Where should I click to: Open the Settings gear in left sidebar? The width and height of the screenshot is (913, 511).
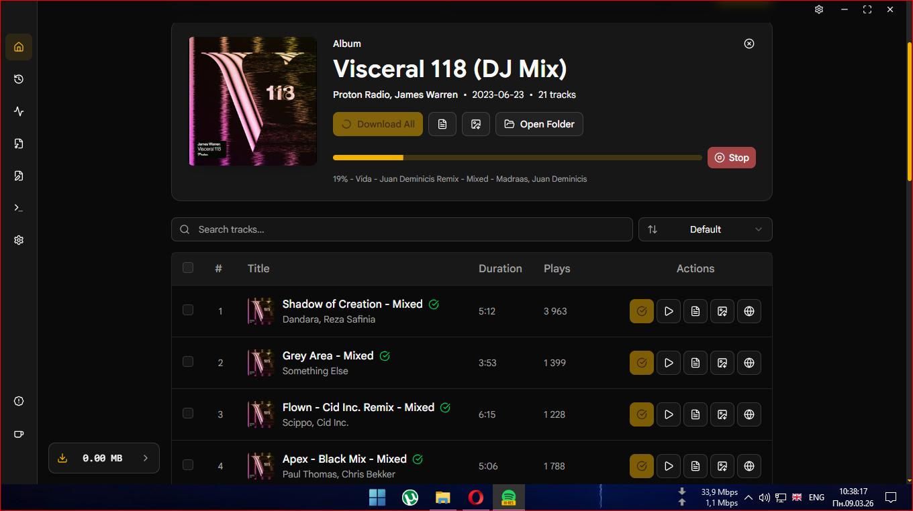pyautogui.click(x=19, y=240)
